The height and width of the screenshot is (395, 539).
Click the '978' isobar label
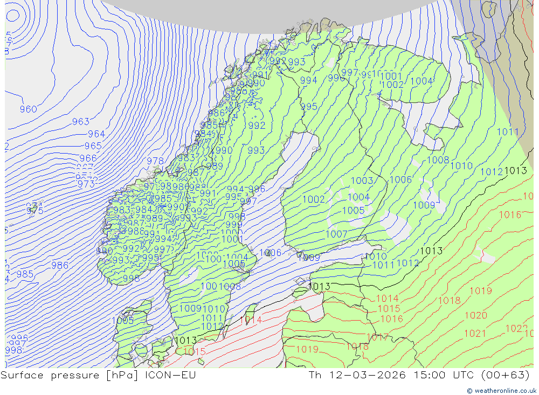[x=155, y=161]
